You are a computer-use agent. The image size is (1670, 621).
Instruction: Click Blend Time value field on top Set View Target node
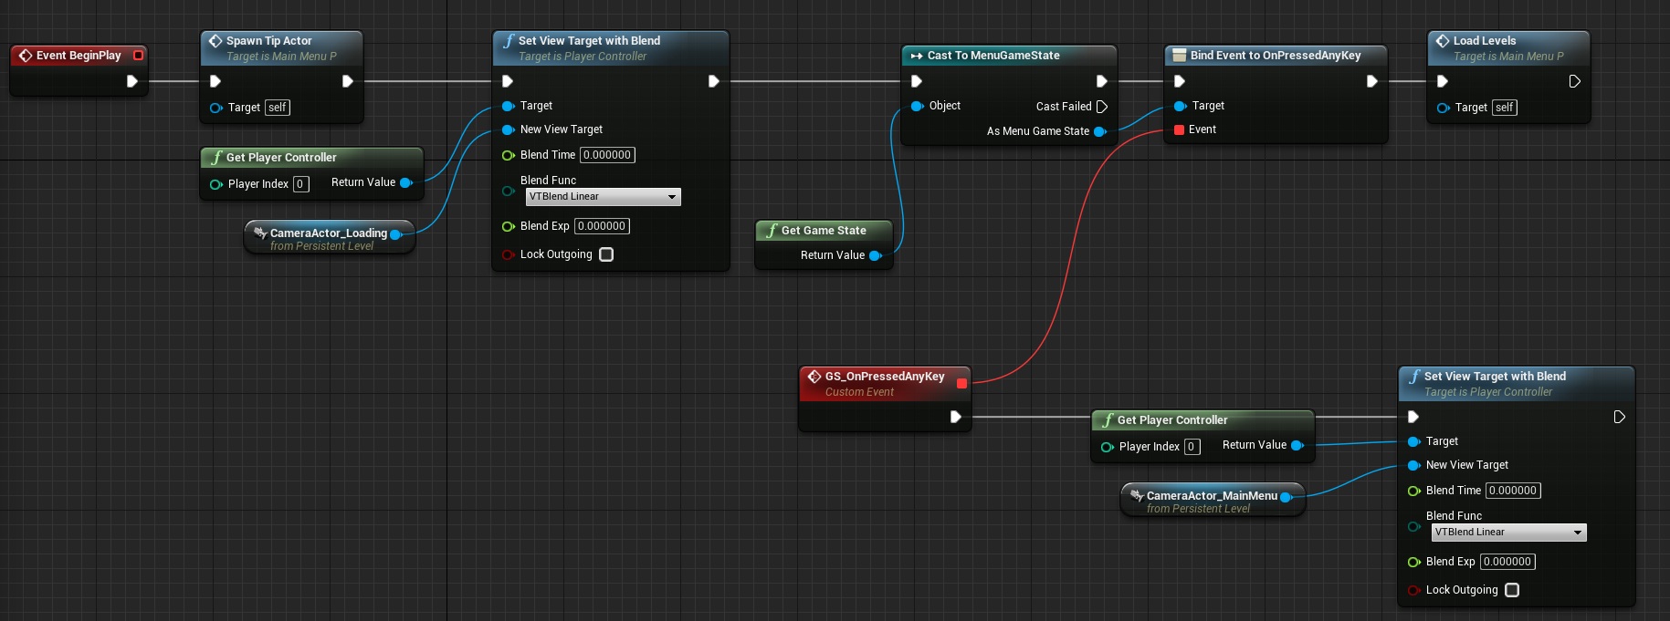(x=608, y=155)
